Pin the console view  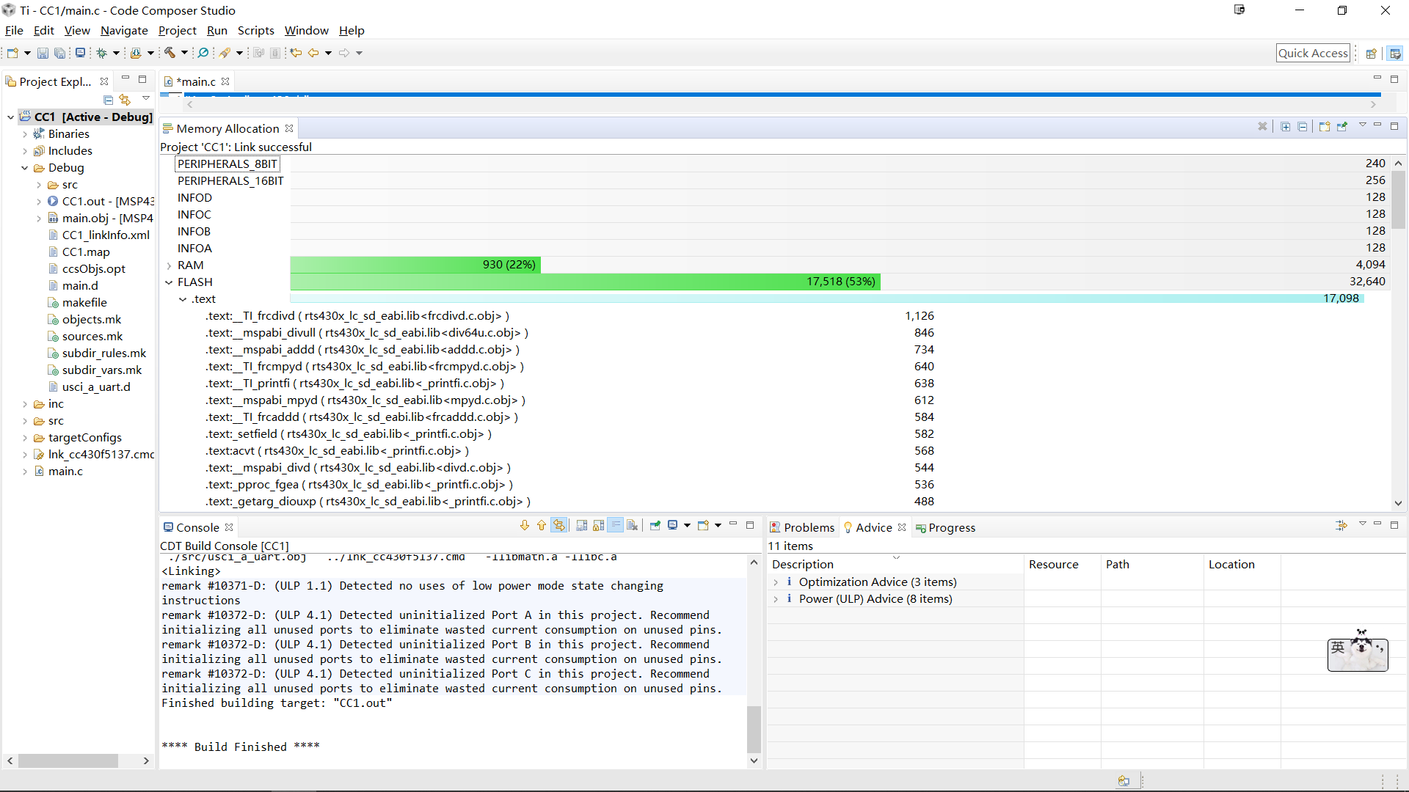[x=655, y=525]
